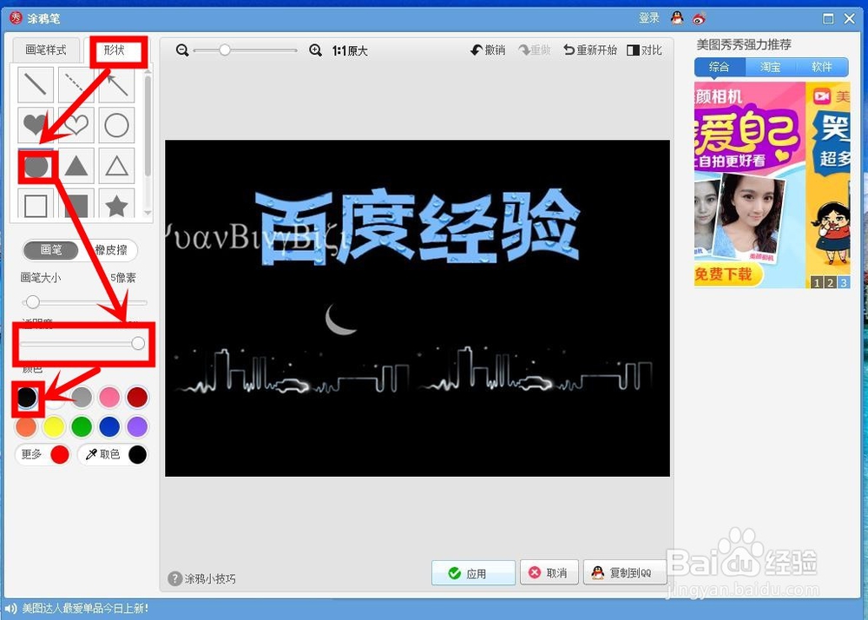This screenshot has height=620, width=868.
Task: Select the dashed line shape
Action: click(x=76, y=85)
